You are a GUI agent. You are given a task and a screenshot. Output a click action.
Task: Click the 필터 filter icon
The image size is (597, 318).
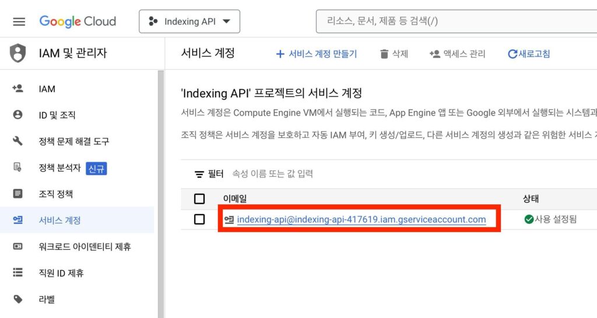coord(199,174)
